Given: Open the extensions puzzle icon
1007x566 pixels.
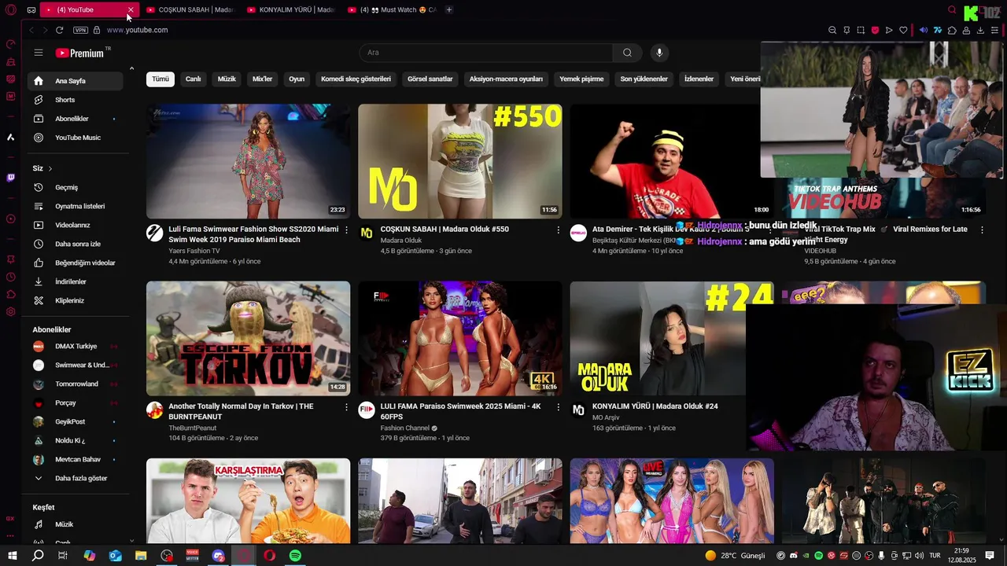Looking at the screenshot, I should pos(952,30).
